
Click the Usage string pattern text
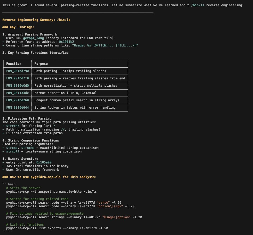[105, 45]
